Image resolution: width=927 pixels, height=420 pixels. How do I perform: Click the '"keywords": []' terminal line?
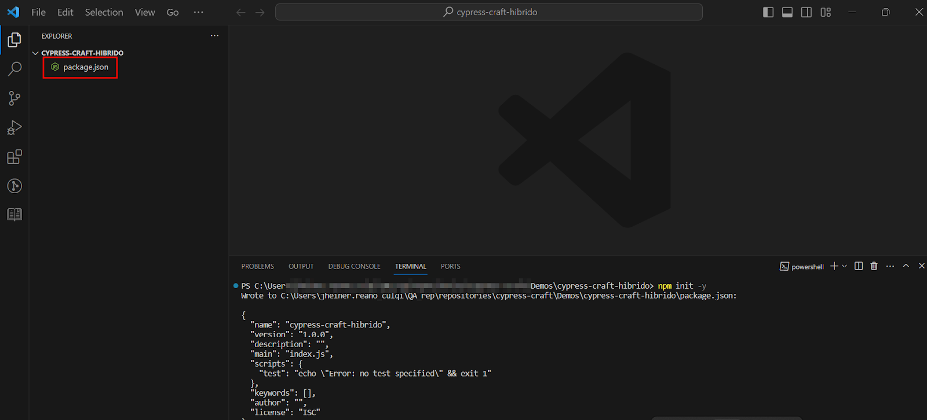283,393
